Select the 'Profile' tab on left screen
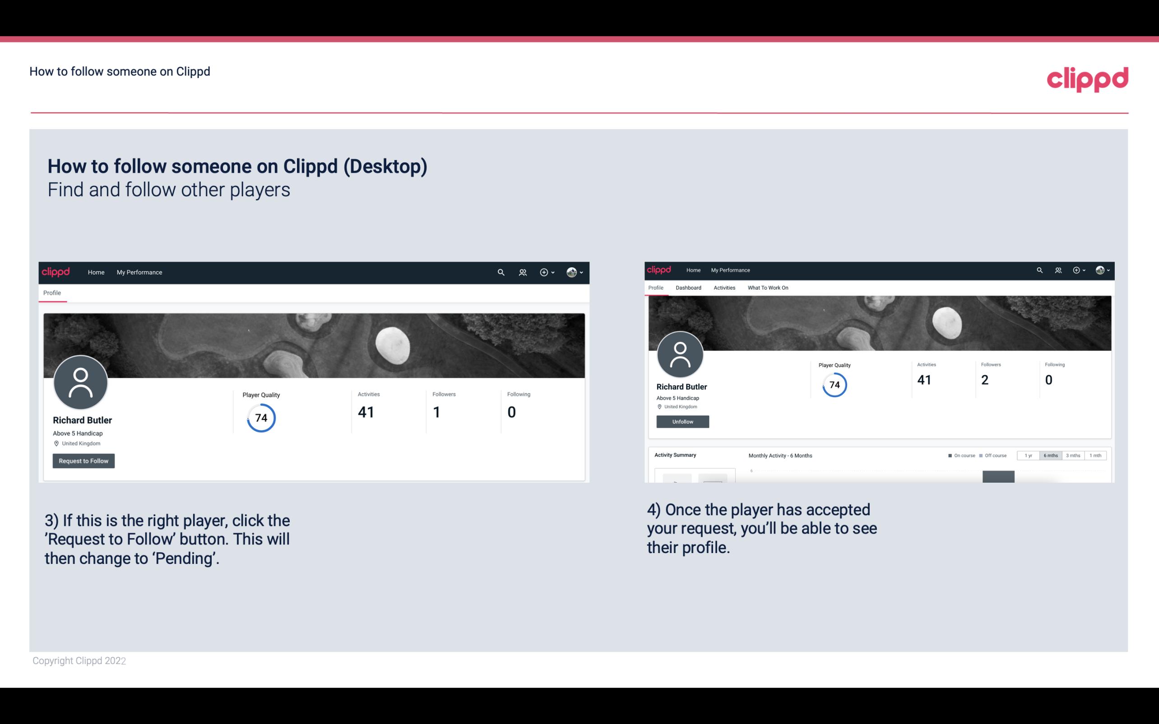The width and height of the screenshot is (1159, 724). [52, 293]
